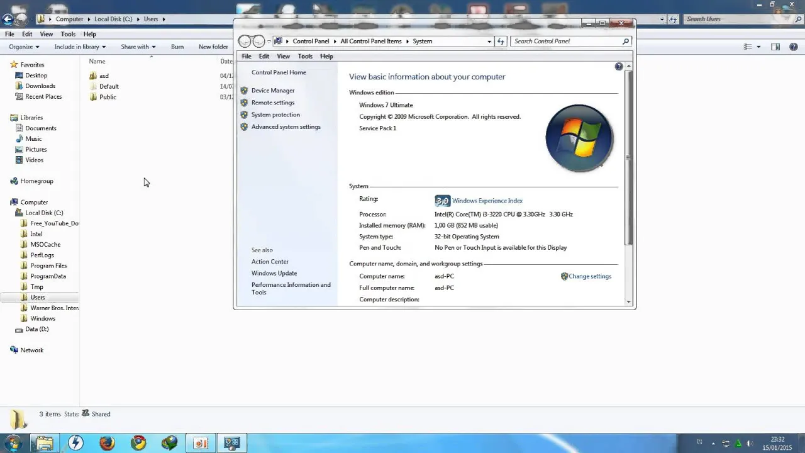The width and height of the screenshot is (805, 453).
Task: Open Tools menu in Control Panel window
Action: 305,56
